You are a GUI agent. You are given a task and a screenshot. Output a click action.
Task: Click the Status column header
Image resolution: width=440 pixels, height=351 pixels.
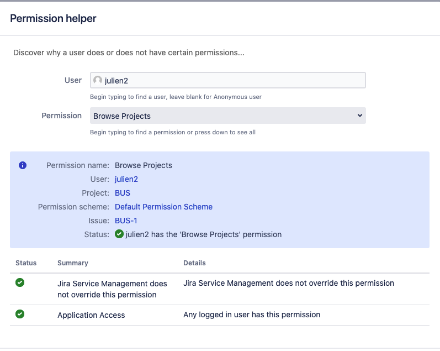pyautogui.click(x=26, y=263)
